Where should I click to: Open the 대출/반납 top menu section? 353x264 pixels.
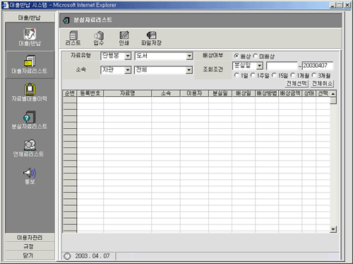(x=30, y=18)
